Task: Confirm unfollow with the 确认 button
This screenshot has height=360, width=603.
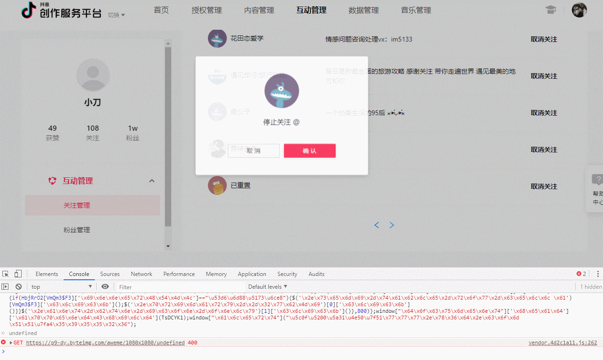Action: click(x=309, y=151)
